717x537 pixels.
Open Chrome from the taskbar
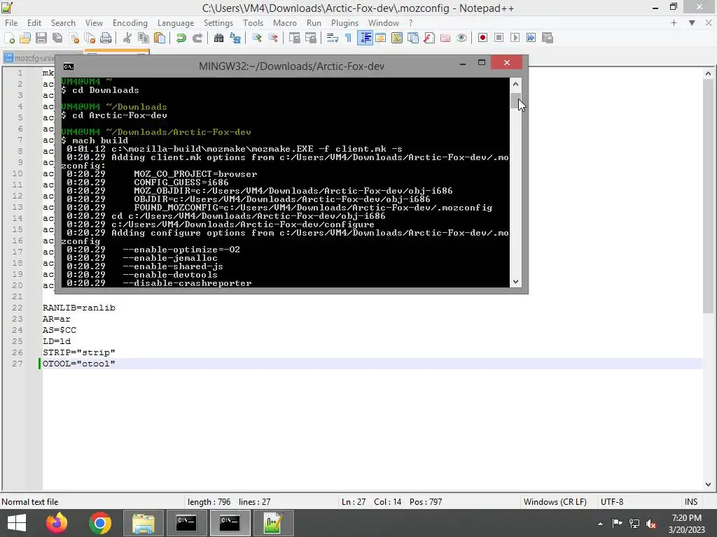pyautogui.click(x=100, y=523)
